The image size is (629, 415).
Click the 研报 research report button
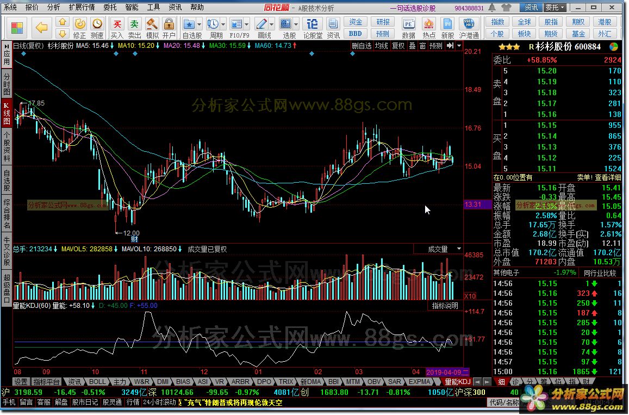(x=383, y=22)
